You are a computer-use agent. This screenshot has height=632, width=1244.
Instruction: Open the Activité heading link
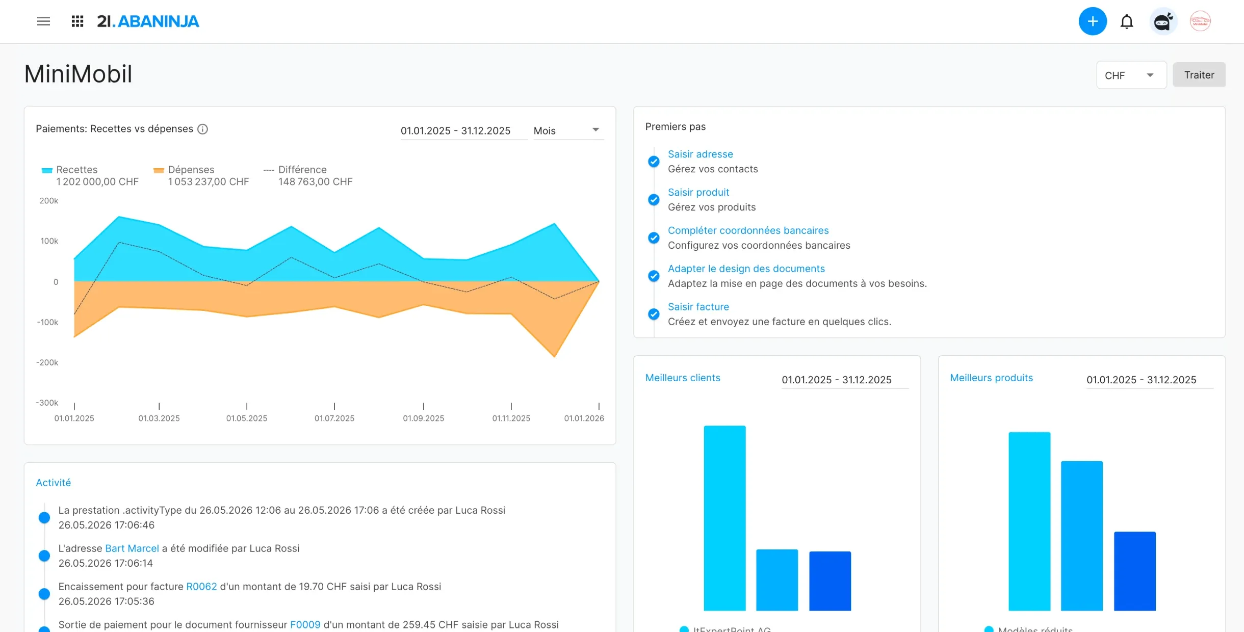pyautogui.click(x=53, y=483)
